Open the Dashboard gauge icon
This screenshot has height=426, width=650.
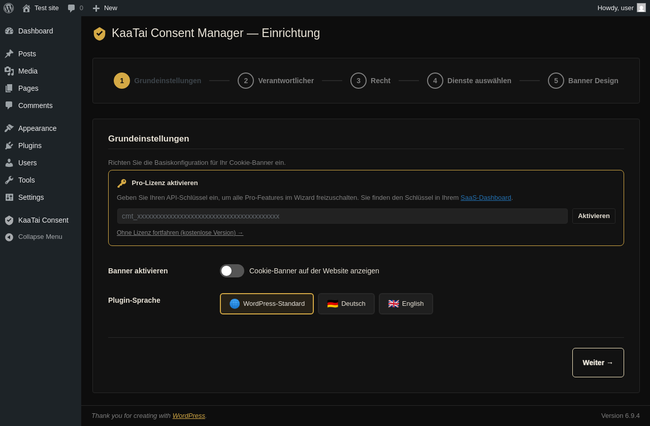point(9,31)
